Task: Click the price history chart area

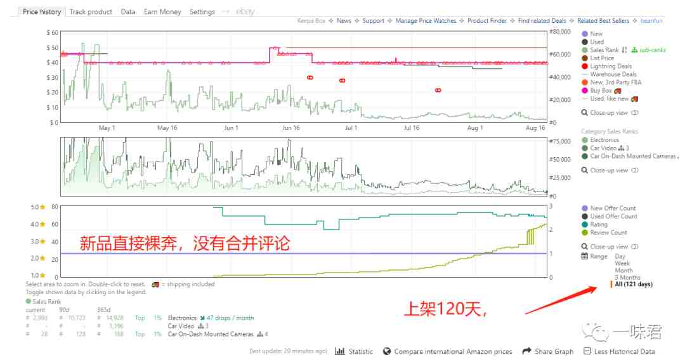Action: (304, 77)
